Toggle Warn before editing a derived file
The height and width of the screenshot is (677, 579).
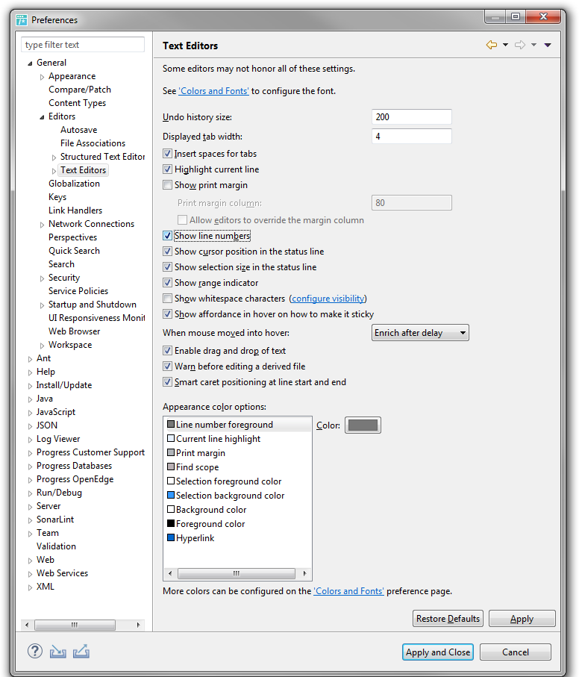167,366
